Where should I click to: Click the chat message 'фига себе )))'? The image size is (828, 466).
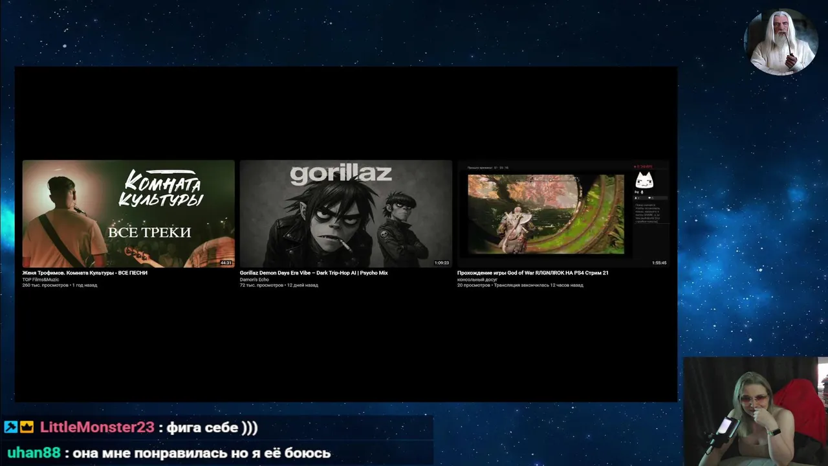(x=212, y=427)
